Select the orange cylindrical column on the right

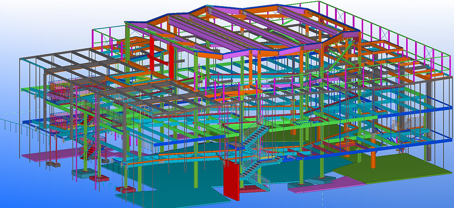click(x=373, y=151)
